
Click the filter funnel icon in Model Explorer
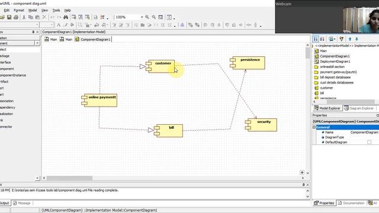click(341, 38)
